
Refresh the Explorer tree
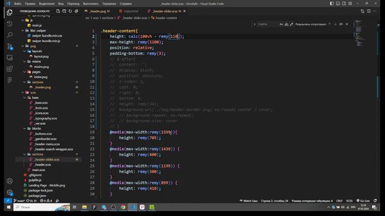click(x=70, y=11)
